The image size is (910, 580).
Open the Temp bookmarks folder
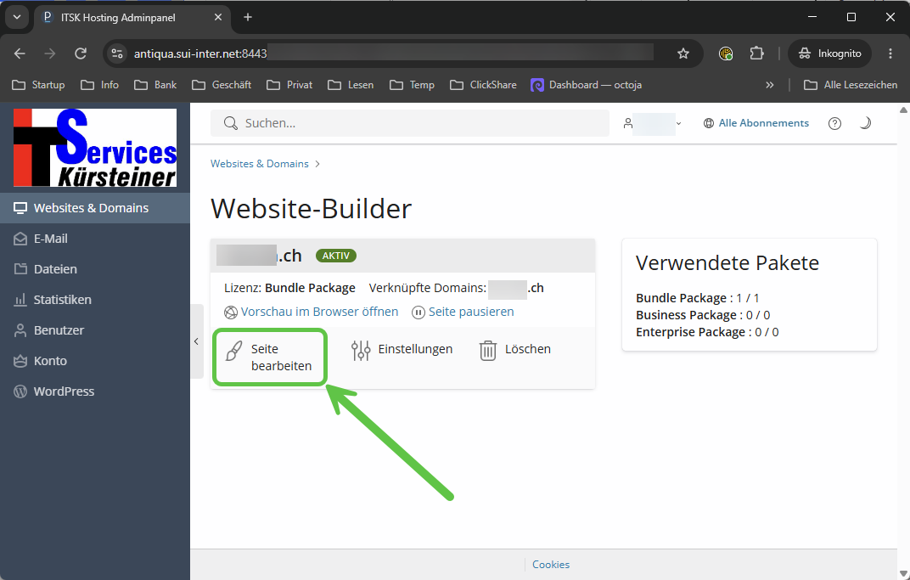tap(412, 85)
